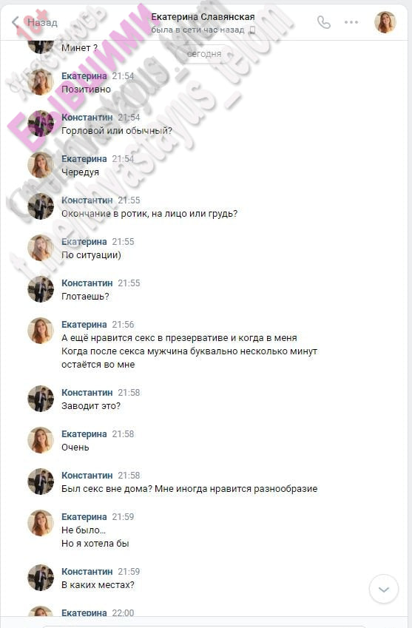Screen dimensions: 412x628
Task: Click the сегодня date separator pill
Action: click(204, 54)
